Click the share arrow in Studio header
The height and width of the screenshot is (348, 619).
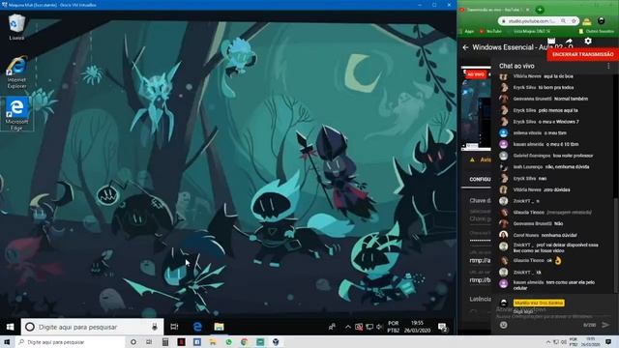[569, 41]
